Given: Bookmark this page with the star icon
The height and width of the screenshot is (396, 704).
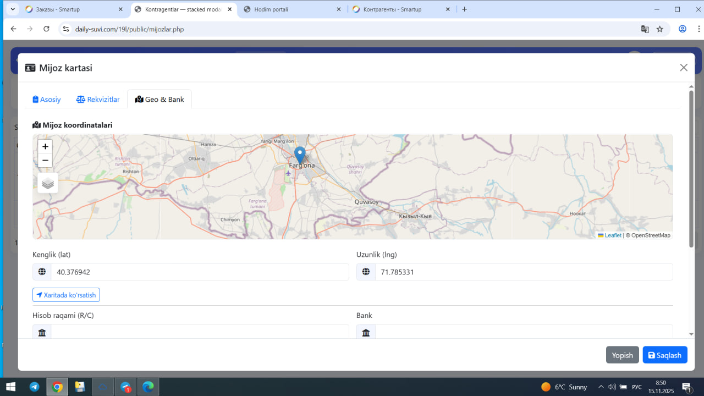Looking at the screenshot, I should (x=660, y=29).
